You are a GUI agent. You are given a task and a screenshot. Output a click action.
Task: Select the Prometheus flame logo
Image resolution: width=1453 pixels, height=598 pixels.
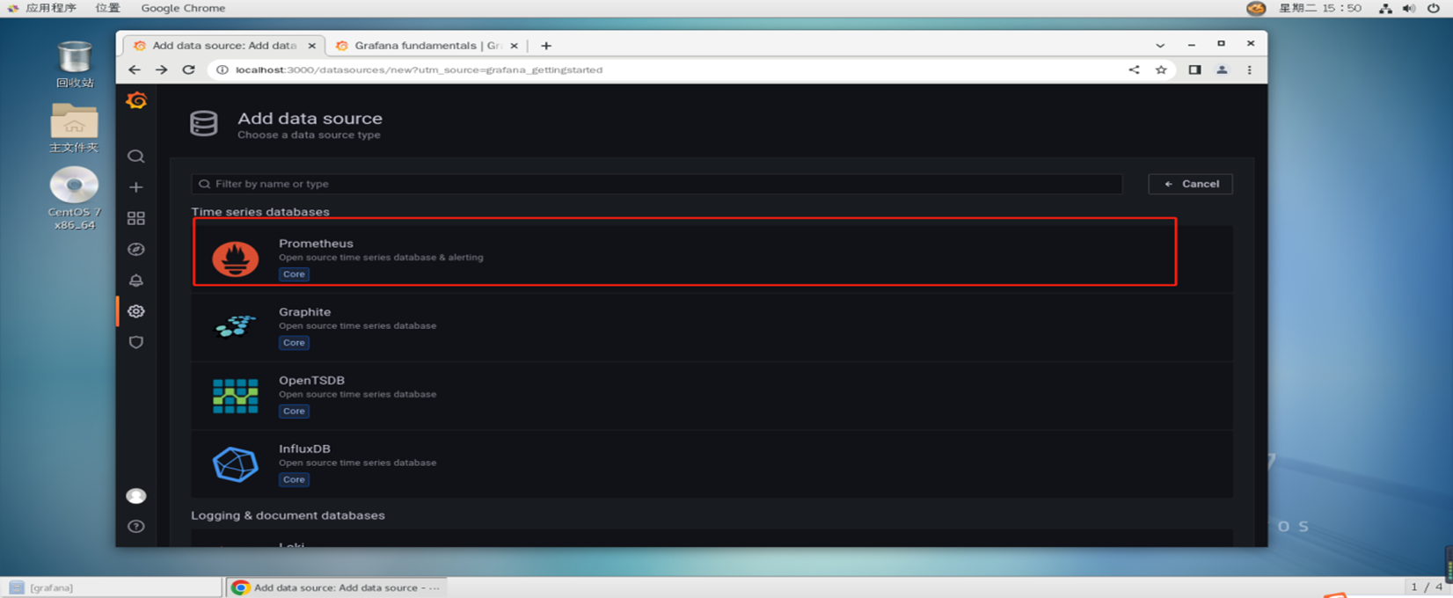click(x=236, y=259)
